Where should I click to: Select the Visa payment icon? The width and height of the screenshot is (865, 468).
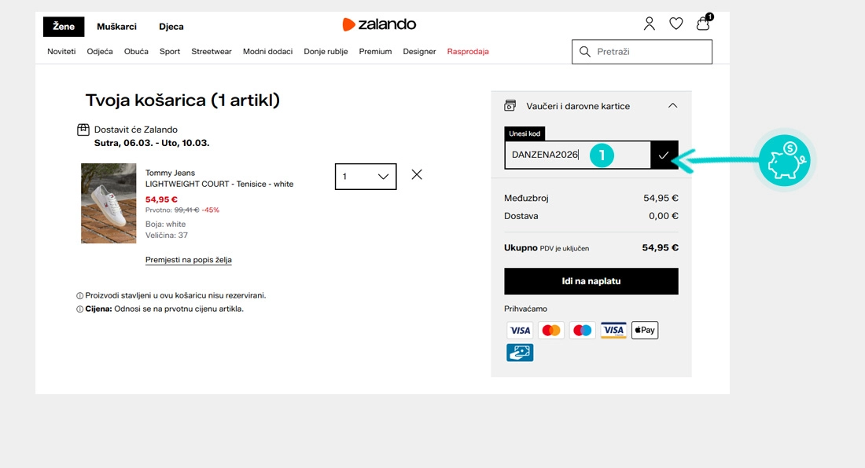(520, 330)
